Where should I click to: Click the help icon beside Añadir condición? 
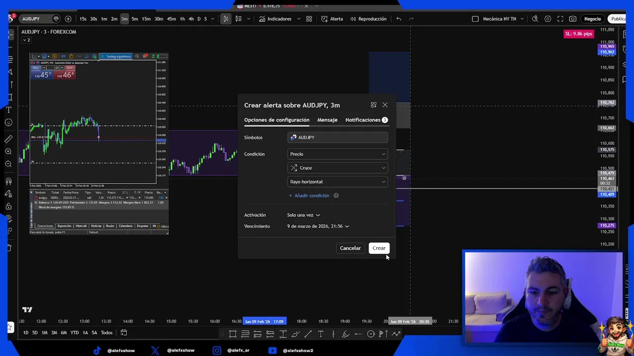pyautogui.click(x=336, y=195)
